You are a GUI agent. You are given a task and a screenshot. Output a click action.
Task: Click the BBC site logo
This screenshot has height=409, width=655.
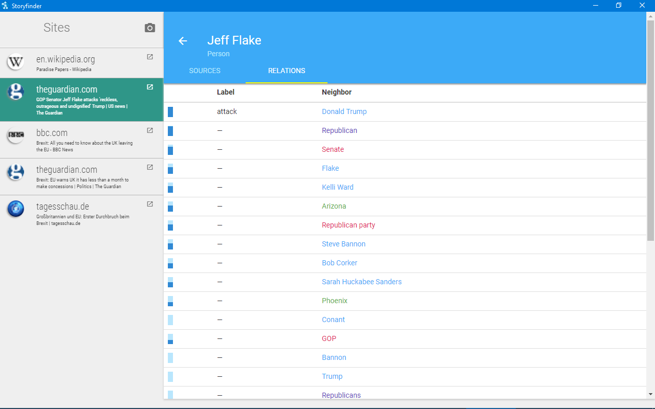click(x=16, y=135)
